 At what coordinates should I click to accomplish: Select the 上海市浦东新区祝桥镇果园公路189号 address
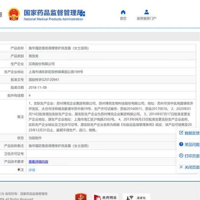56,72
